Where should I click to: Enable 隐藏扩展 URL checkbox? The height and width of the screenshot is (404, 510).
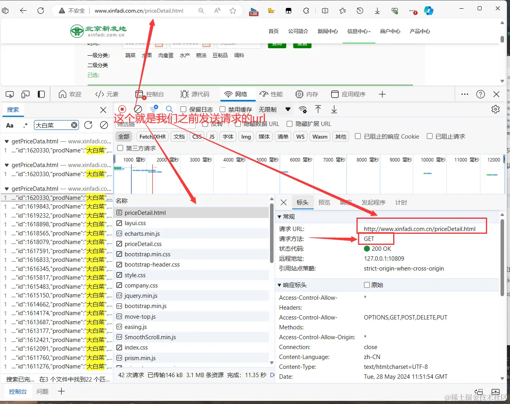(289, 124)
